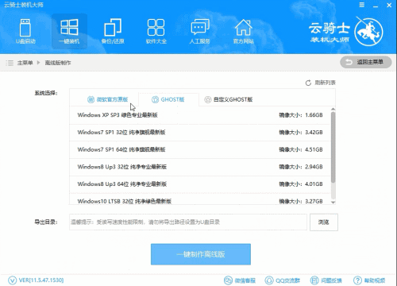
Task: Open 问题反馈 feedback
Action: point(326,280)
